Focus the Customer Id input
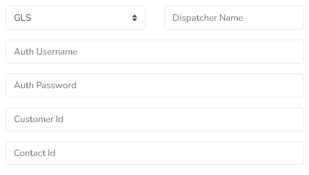This screenshot has height=175, width=309. click(x=155, y=119)
